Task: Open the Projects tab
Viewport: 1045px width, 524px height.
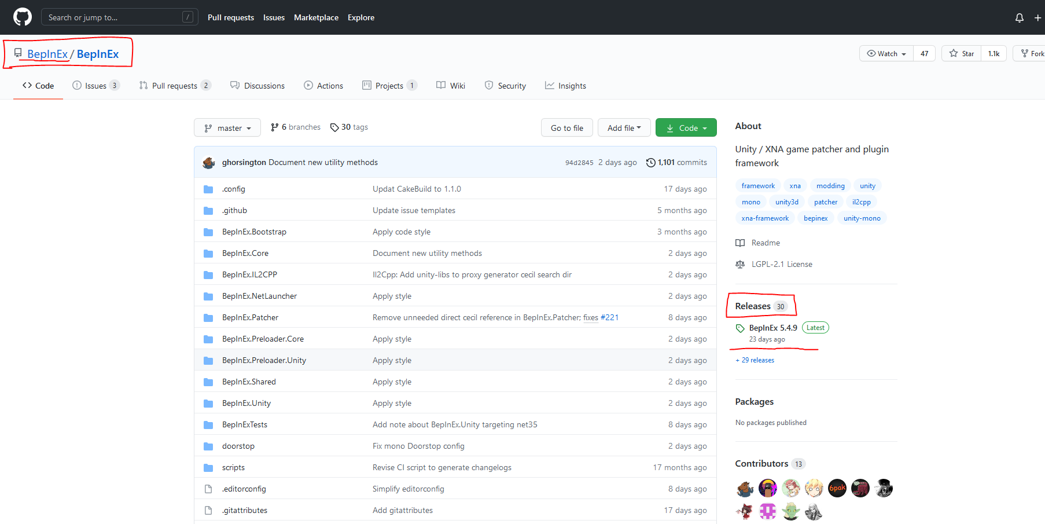Action: 389,86
